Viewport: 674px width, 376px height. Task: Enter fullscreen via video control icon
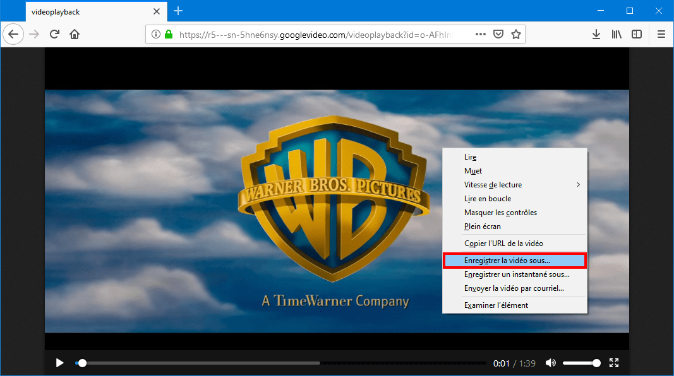(x=614, y=363)
